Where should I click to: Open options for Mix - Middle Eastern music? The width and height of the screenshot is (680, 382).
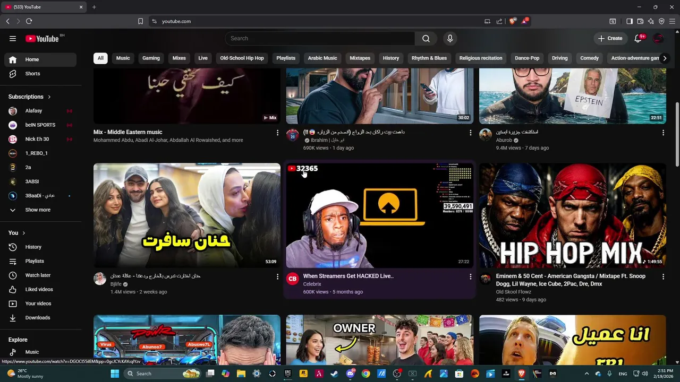tap(277, 133)
